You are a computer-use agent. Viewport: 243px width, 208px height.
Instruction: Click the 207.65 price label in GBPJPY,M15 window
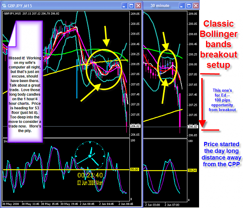pos(135,84)
